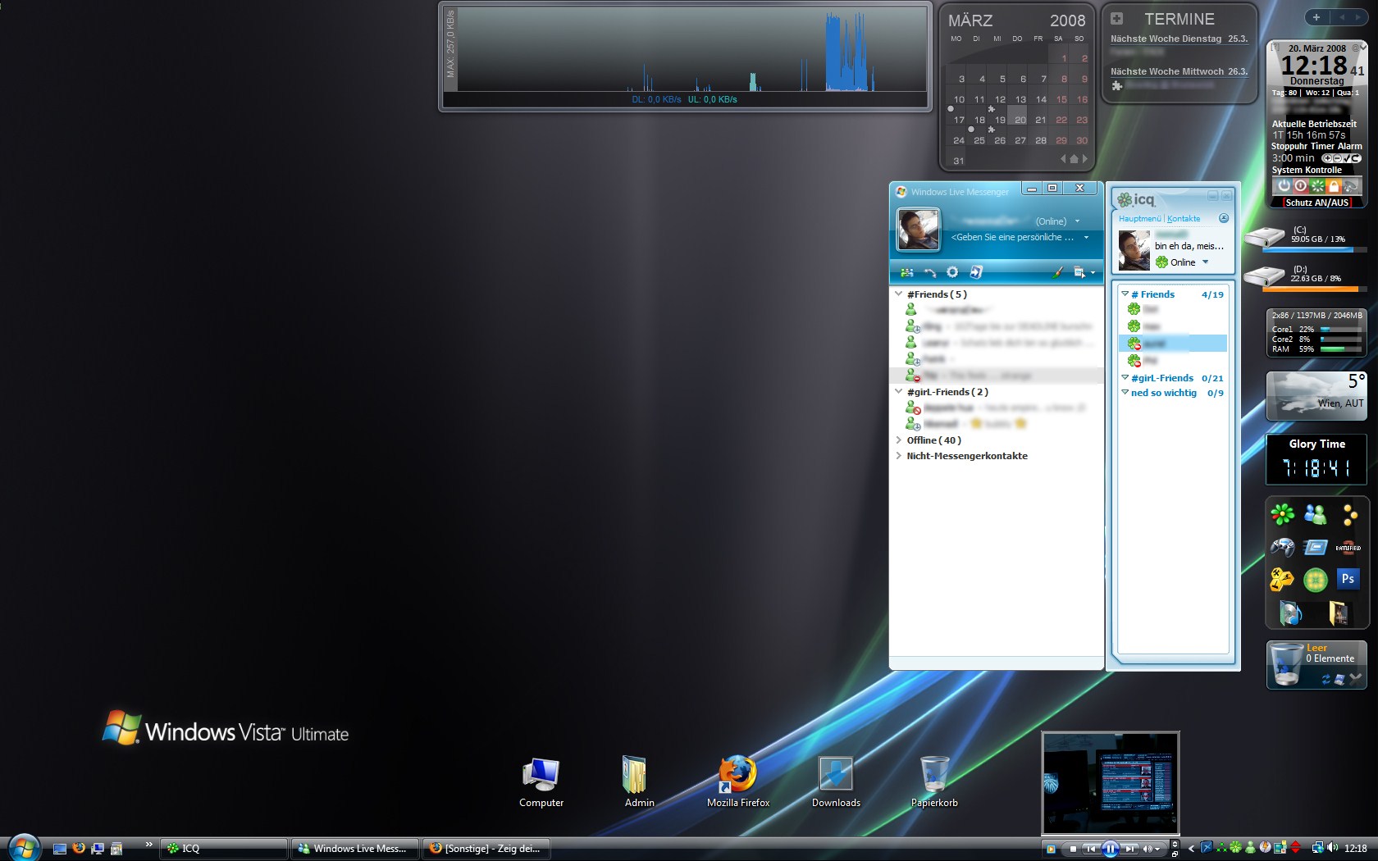Open the Nächste Woche Mittwoch 26.3. appointment
The width and height of the screenshot is (1378, 861).
1179,71
